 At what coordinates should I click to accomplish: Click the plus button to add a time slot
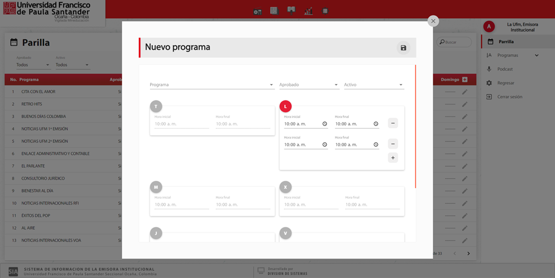[x=393, y=158]
